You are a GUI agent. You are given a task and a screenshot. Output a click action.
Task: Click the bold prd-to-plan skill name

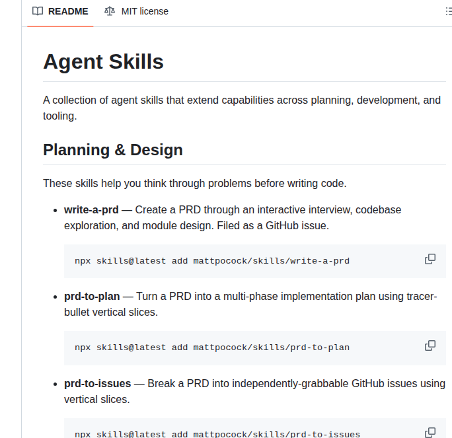click(92, 296)
